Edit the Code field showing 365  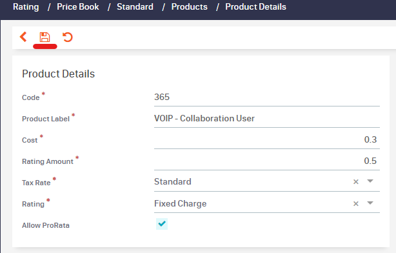click(267, 97)
